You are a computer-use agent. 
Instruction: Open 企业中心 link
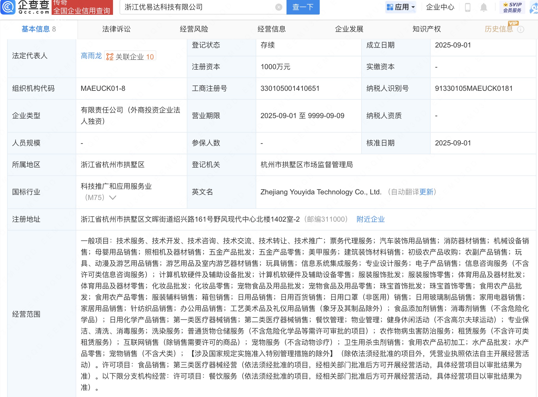tap(440, 7)
